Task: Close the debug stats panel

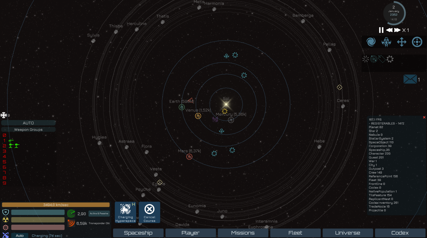Action: pos(424,117)
